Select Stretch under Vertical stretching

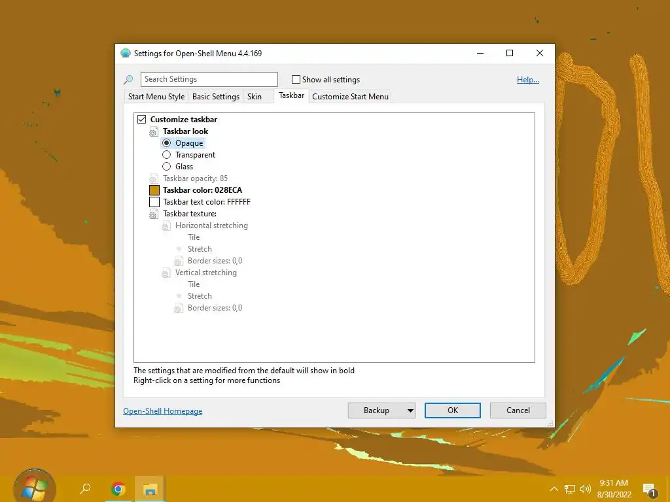[x=200, y=296]
